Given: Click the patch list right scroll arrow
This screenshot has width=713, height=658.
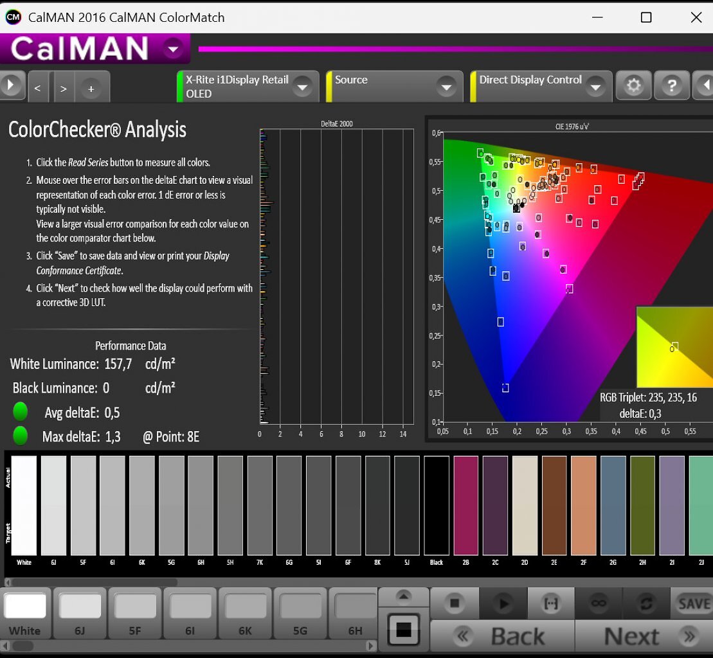Looking at the screenshot, I should (x=372, y=645).
